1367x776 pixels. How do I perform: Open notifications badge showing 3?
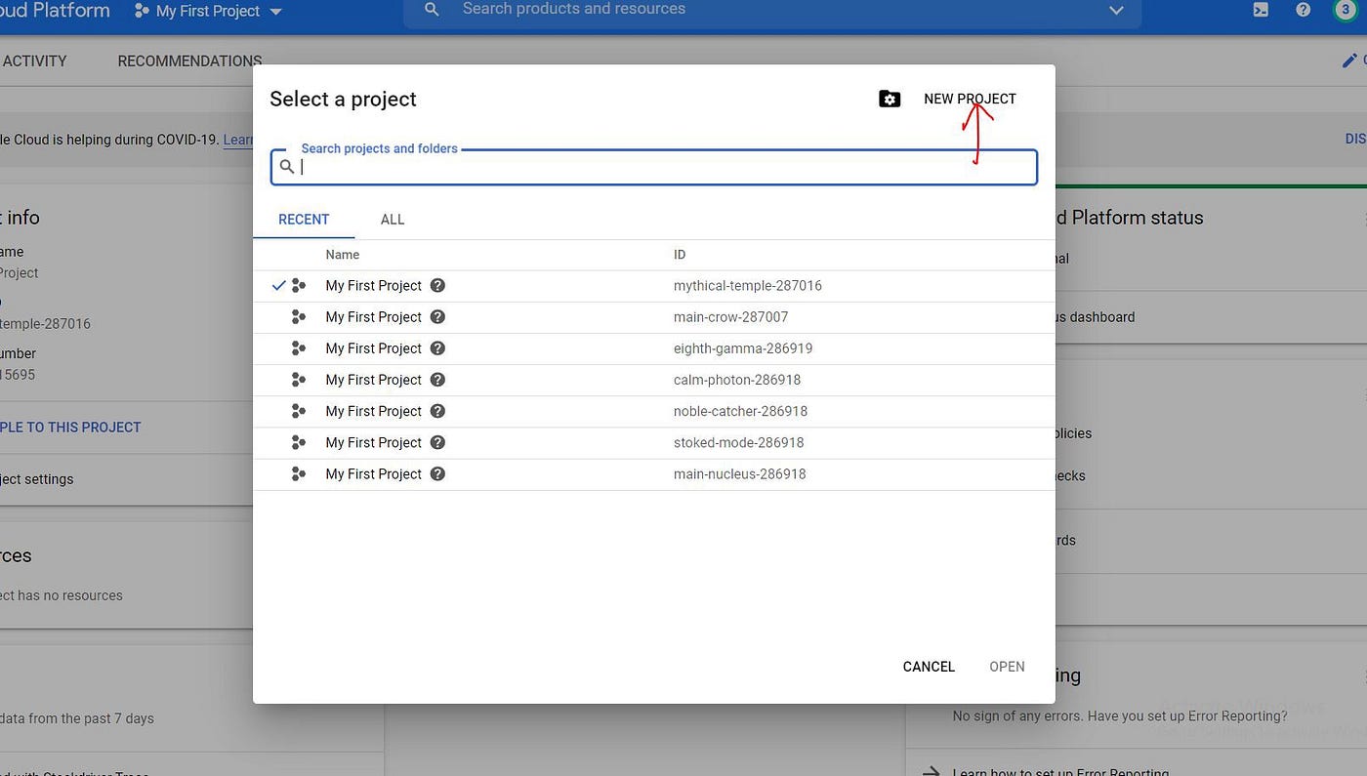[x=1346, y=9]
